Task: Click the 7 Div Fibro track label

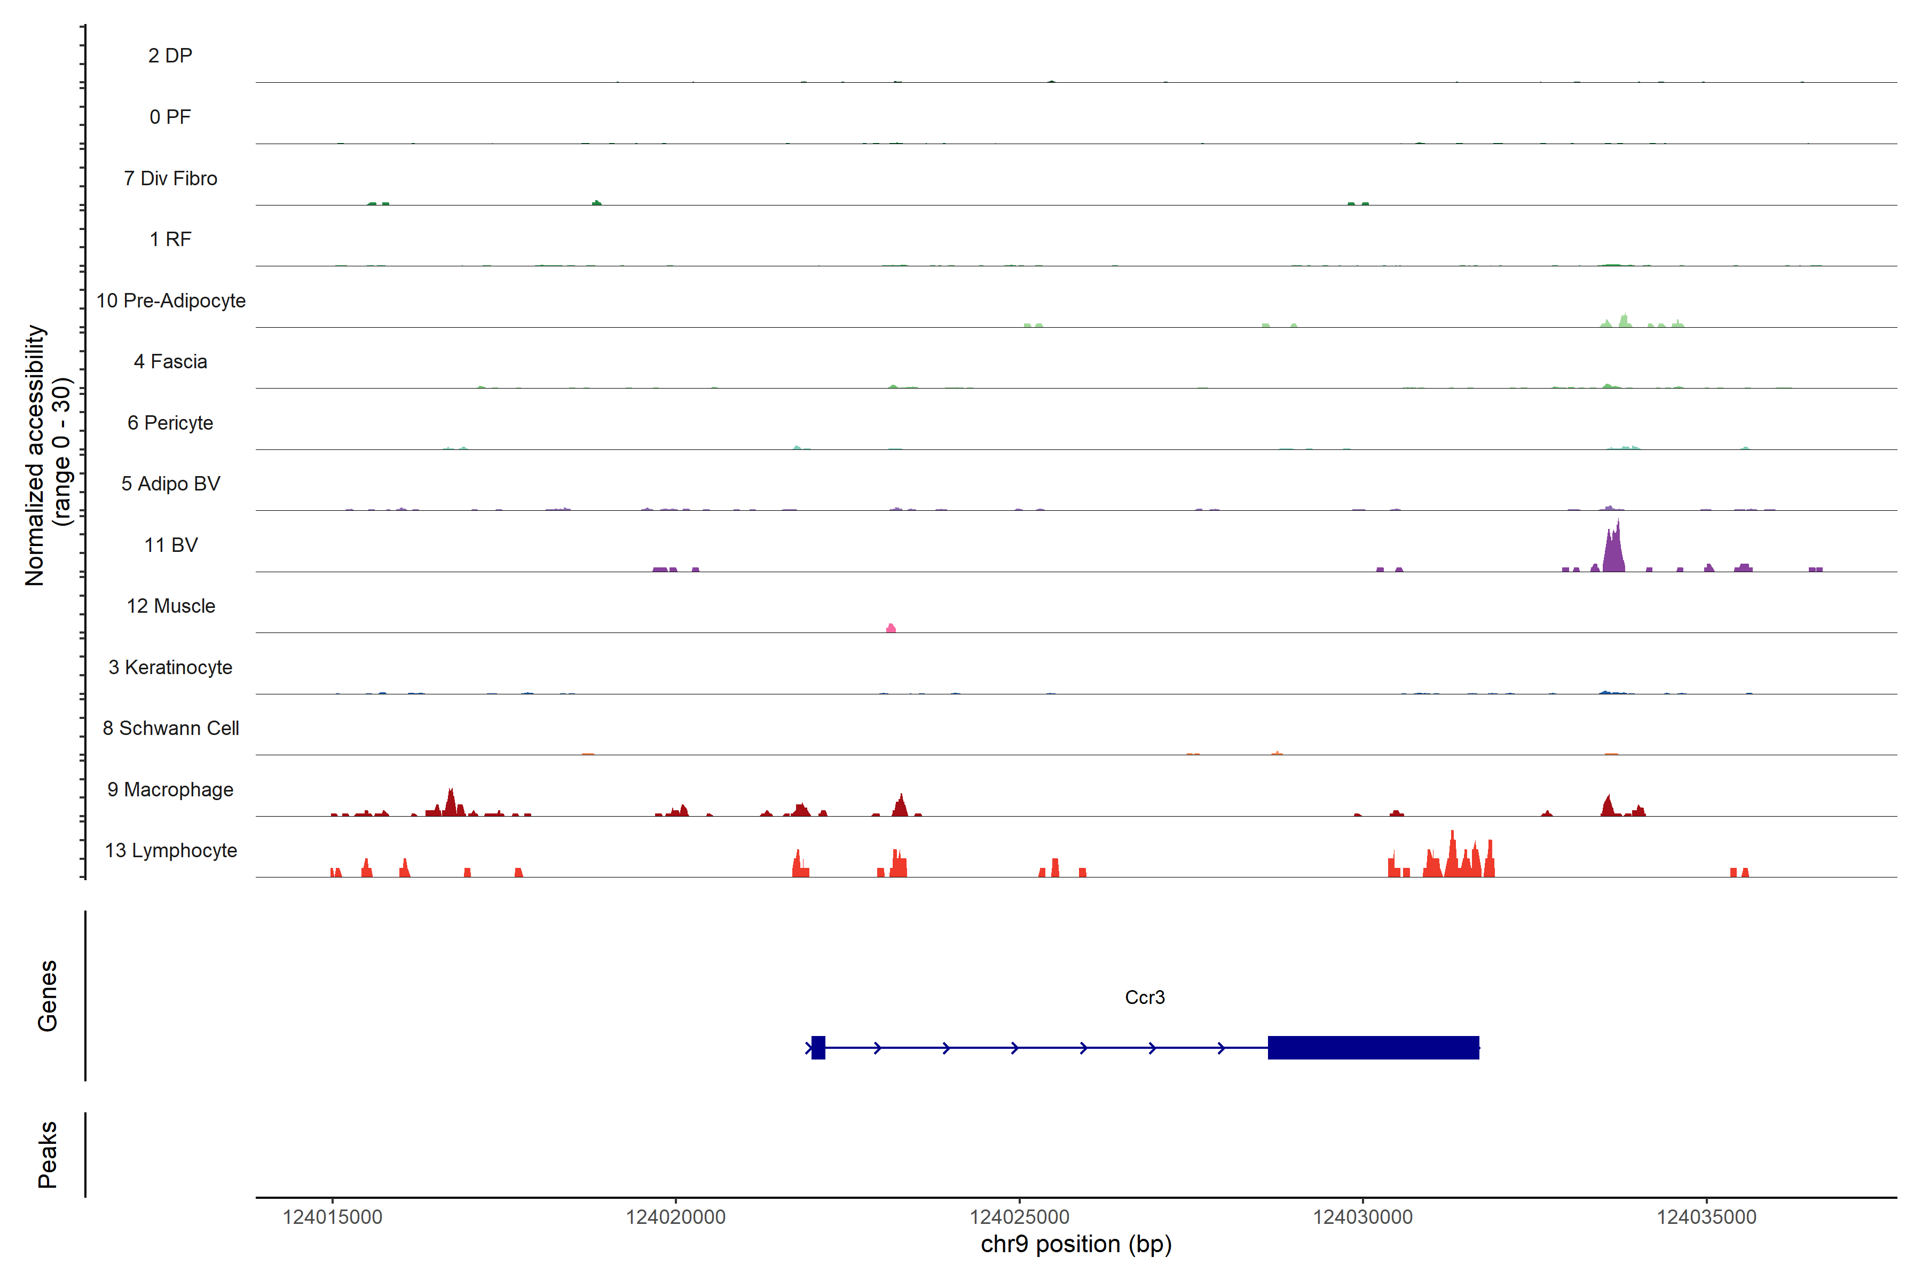Action: pyautogui.click(x=171, y=178)
